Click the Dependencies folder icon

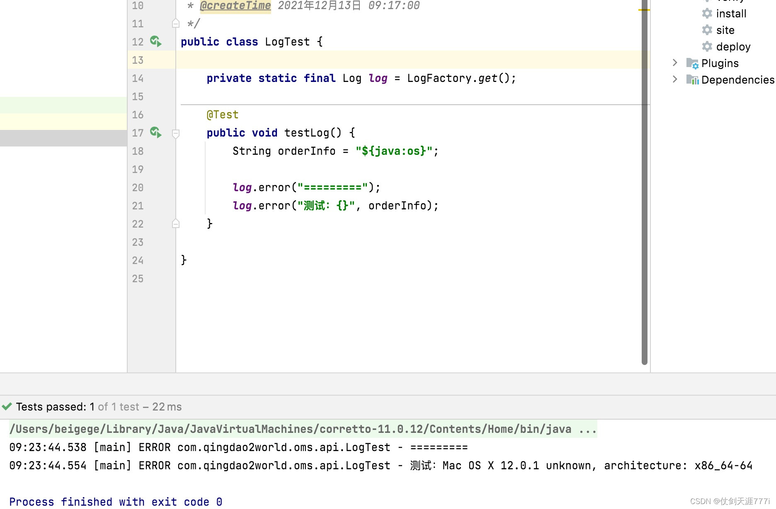click(x=692, y=79)
